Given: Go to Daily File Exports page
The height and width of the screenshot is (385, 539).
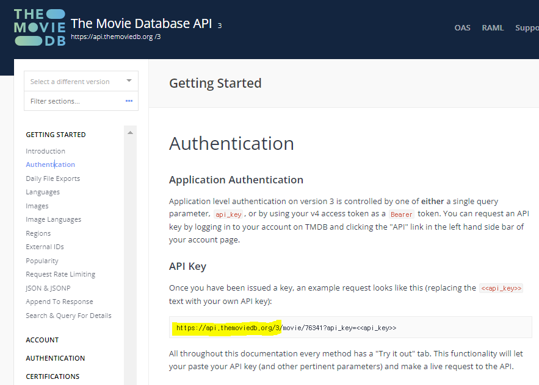Looking at the screenshot, I should click(53, 178).
